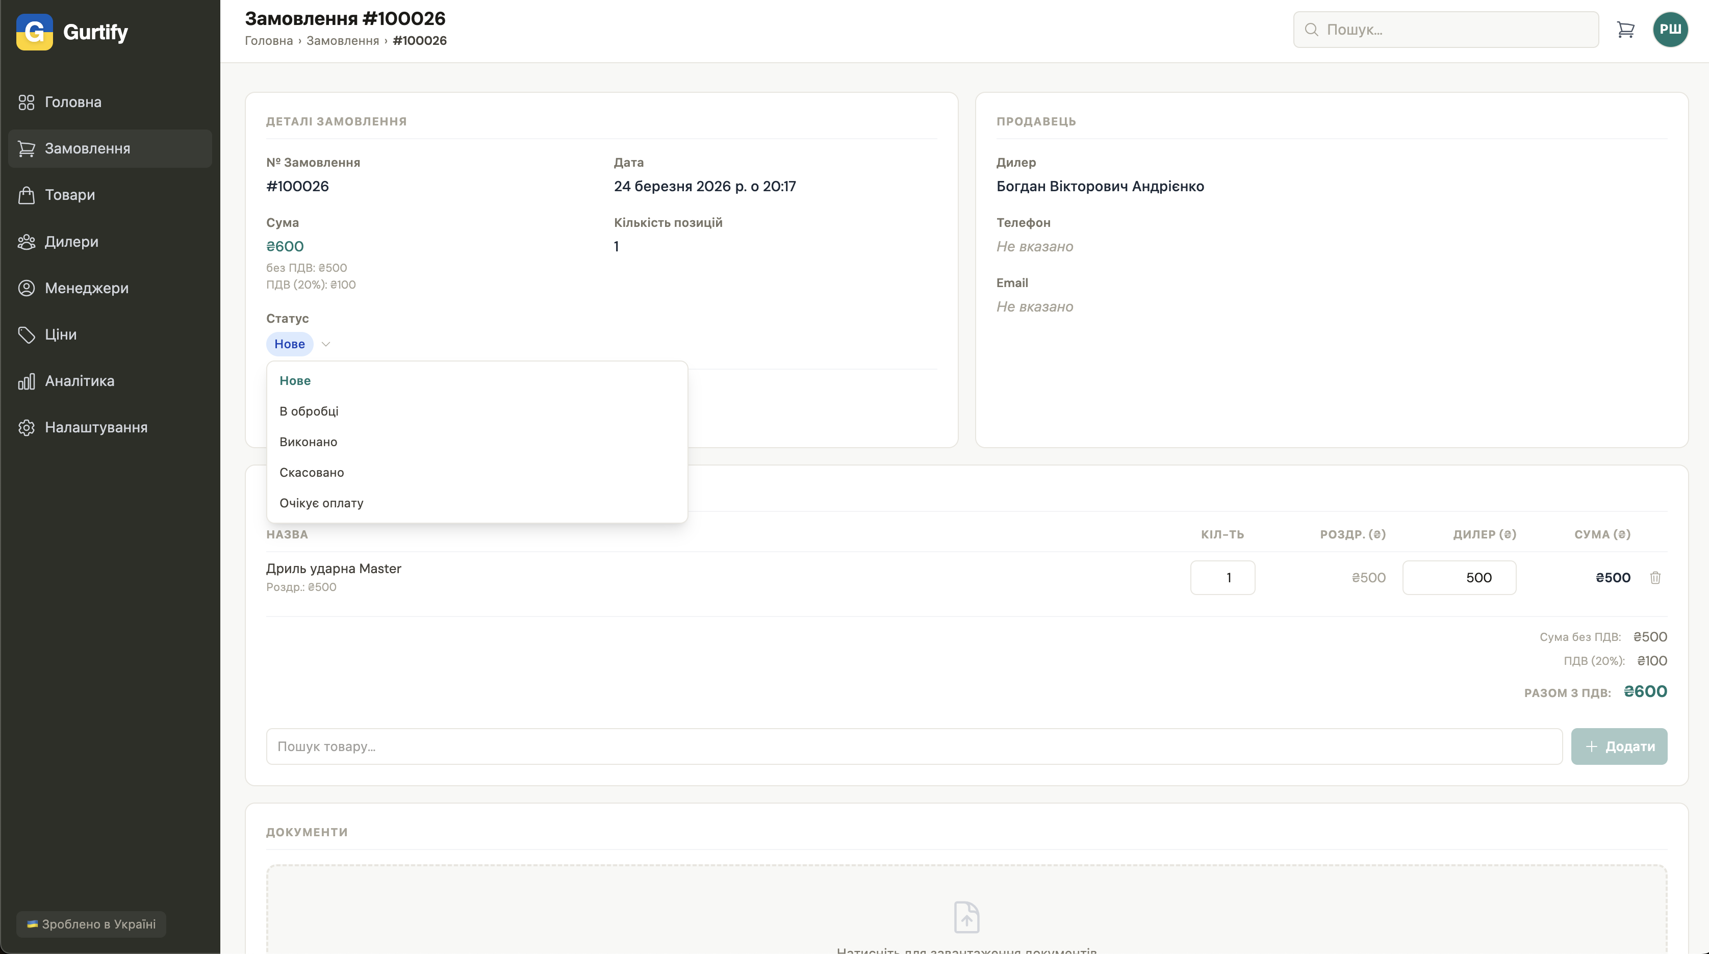Viewport: 1709px width, 954px height.
Task: Navigate to Дилери in the sidebar
Action: [71, 242]
